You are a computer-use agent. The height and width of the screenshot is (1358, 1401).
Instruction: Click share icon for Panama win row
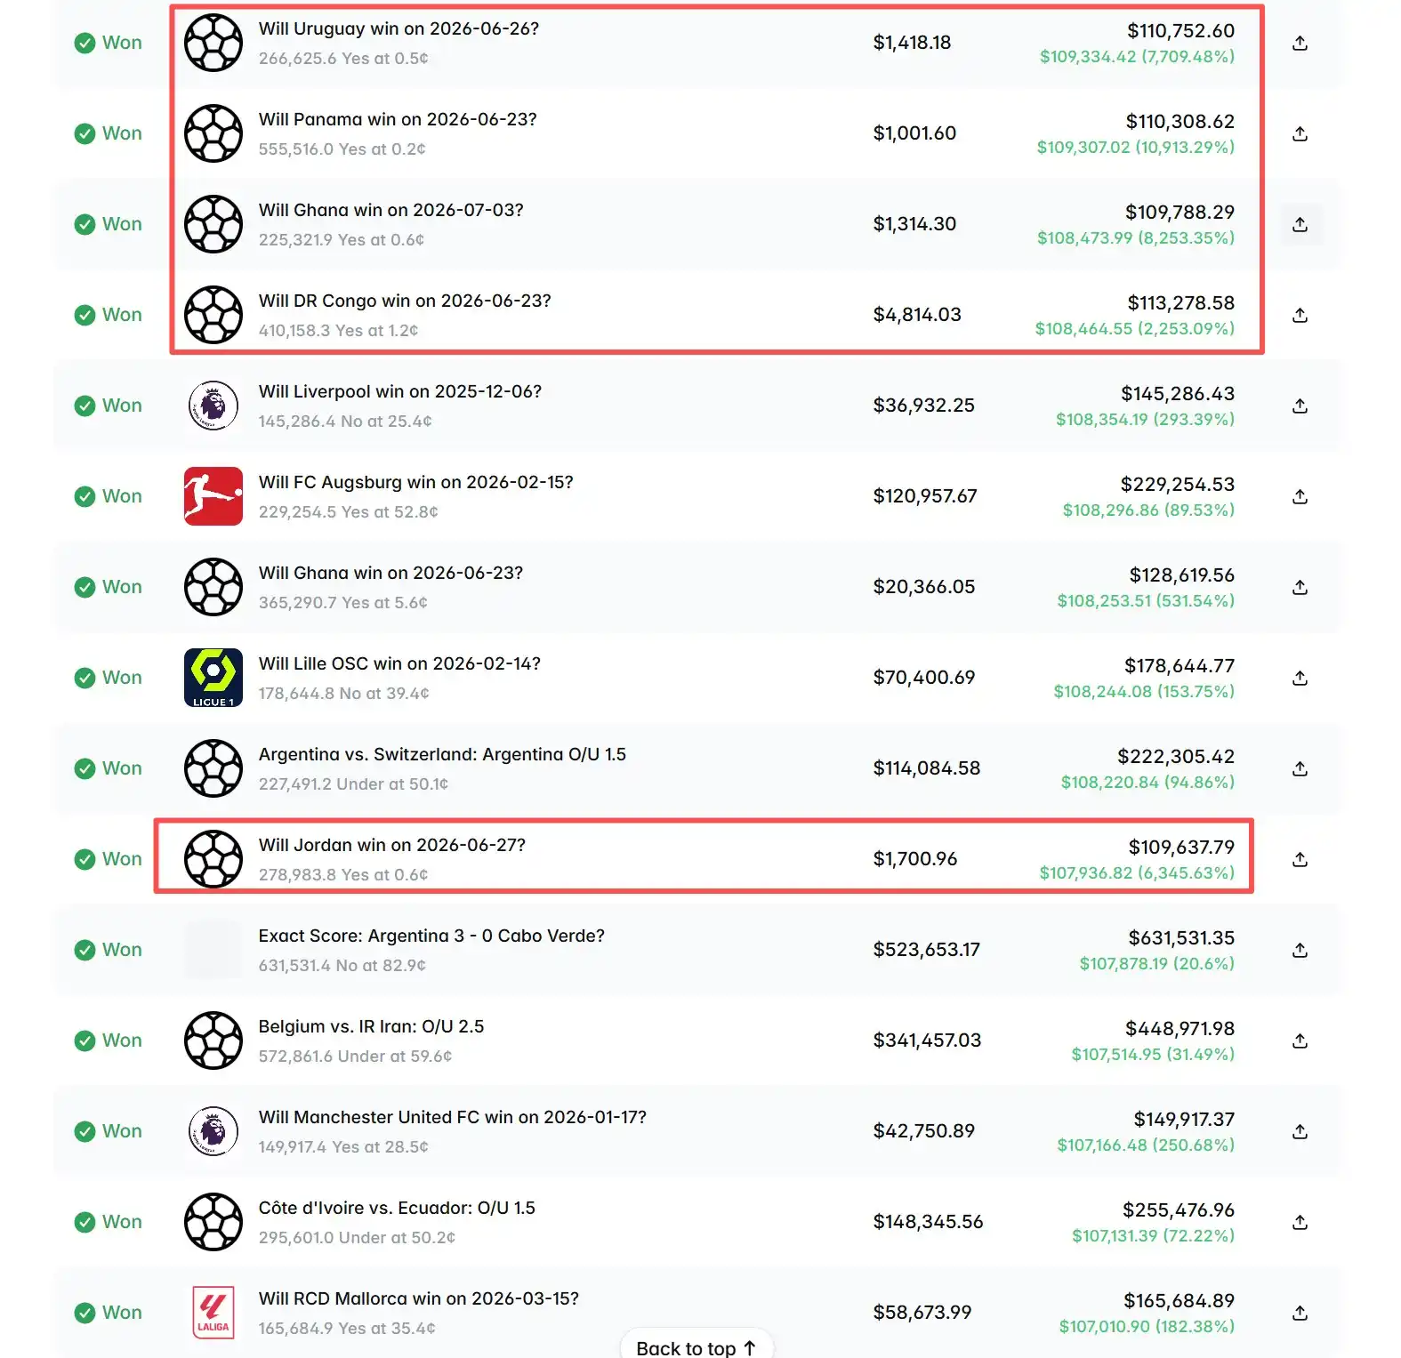coord(1300,133)
